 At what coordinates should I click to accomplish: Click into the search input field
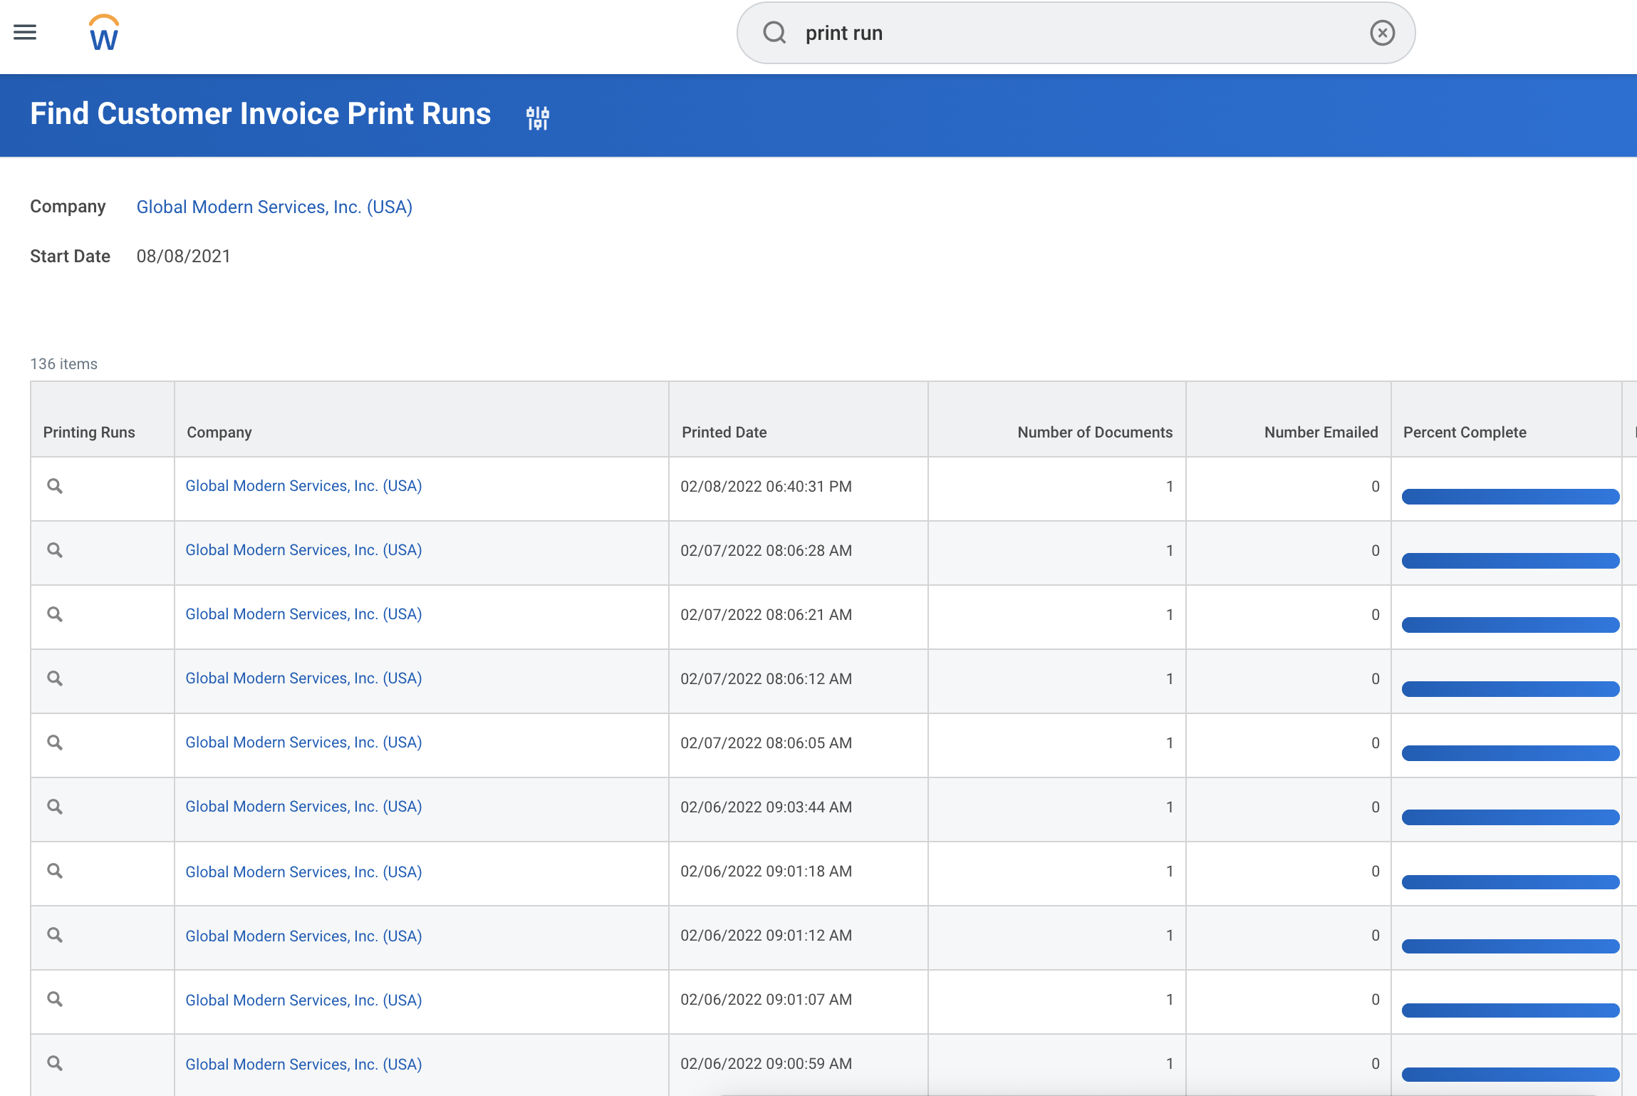997,33
